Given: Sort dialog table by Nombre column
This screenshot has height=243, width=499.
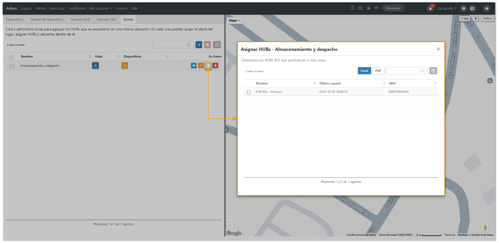Looking at the screenshot, I should pyautogui.click(x=286, y=83).
